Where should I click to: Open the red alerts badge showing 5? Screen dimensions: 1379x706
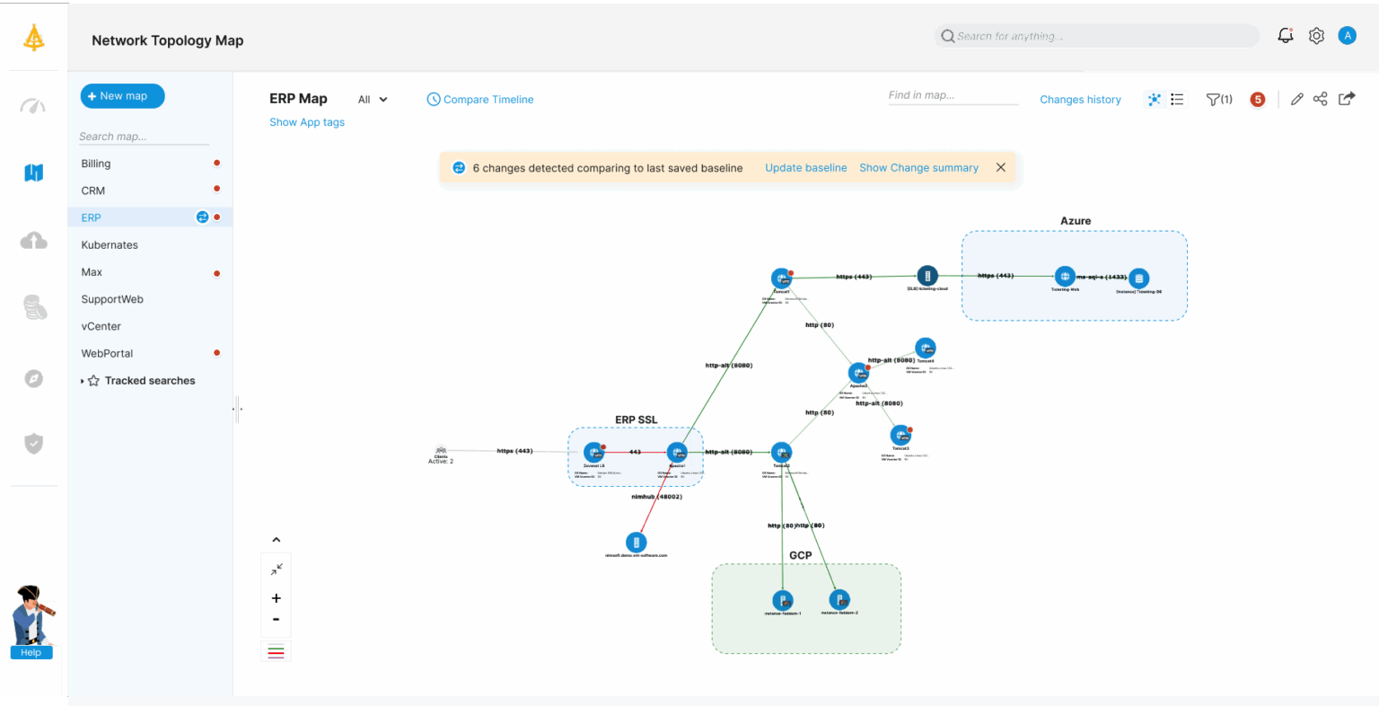1258,100
